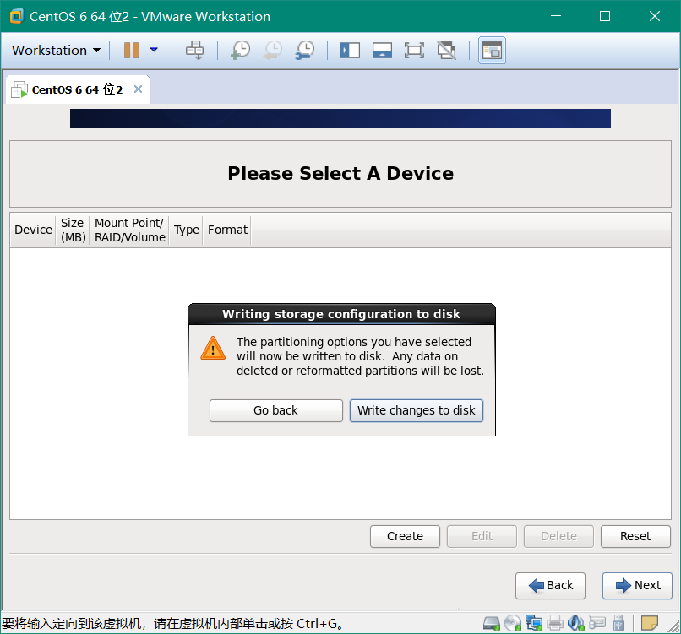Click the VMware Workstation title bar icon
The width and height of the screenshot is (681, 634).
(17, 17)
